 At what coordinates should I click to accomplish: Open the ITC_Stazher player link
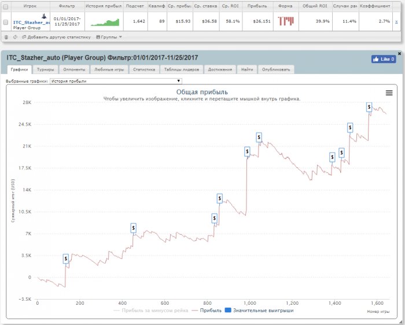click(31, 23)
